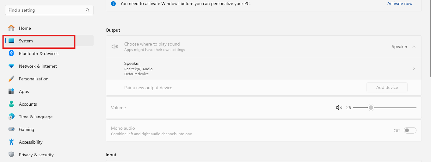Click the Find a setting search field
Screen dimensions: 431x162
[49, 10]
